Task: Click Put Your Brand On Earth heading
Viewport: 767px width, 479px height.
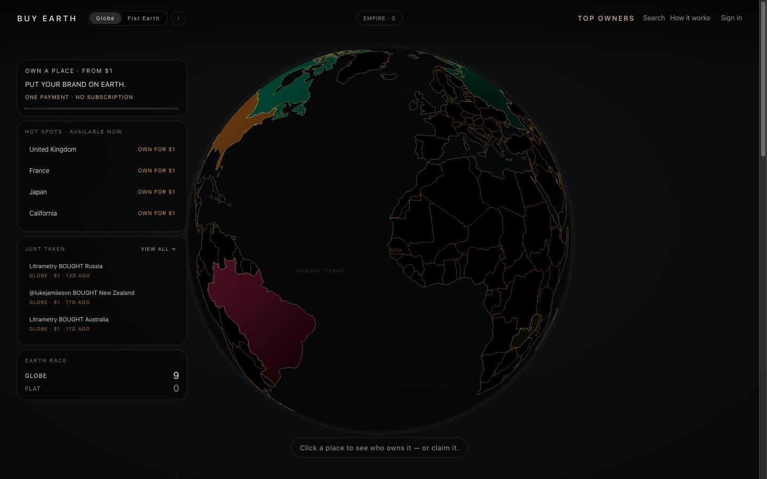Action: pos(75,85)
